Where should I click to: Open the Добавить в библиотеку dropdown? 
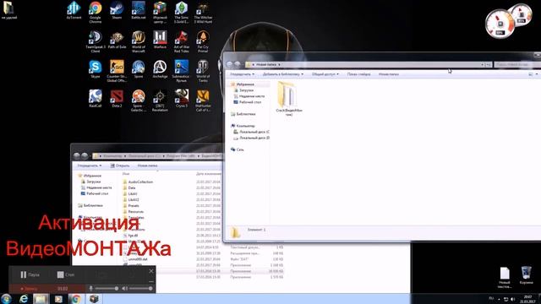(x=283, y=74)
